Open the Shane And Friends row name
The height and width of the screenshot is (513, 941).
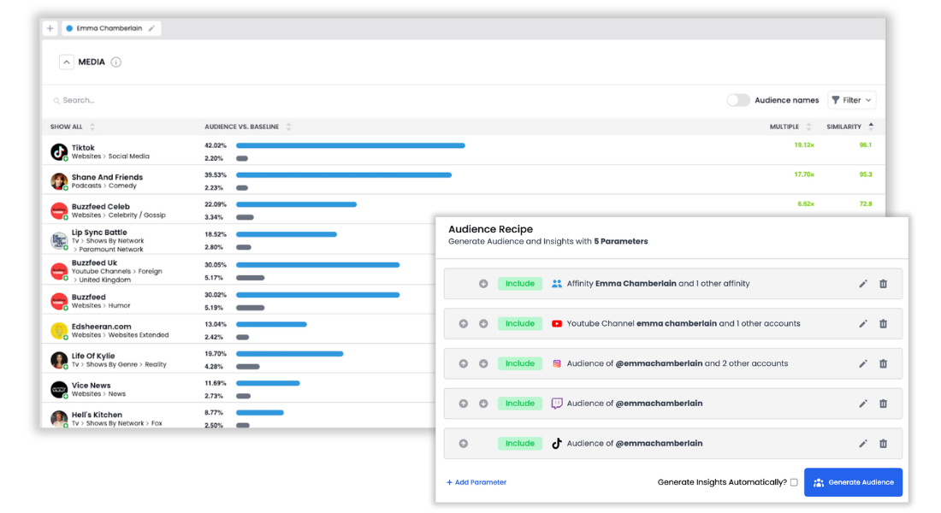[x=108, y=177]
